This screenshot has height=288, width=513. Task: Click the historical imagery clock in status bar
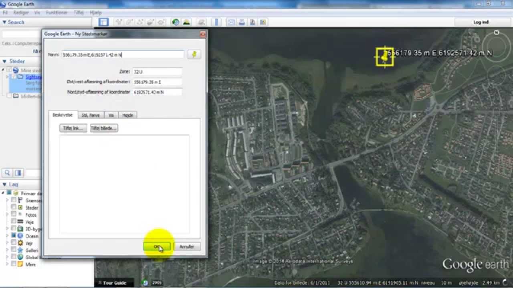[x=145, y=282]
